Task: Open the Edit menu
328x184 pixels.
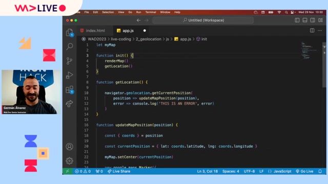Action: [x=95, y=12]
